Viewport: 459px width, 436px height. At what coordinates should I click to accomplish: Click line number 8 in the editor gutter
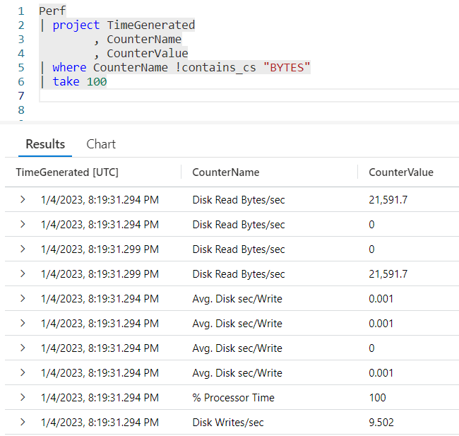[20, 110]
